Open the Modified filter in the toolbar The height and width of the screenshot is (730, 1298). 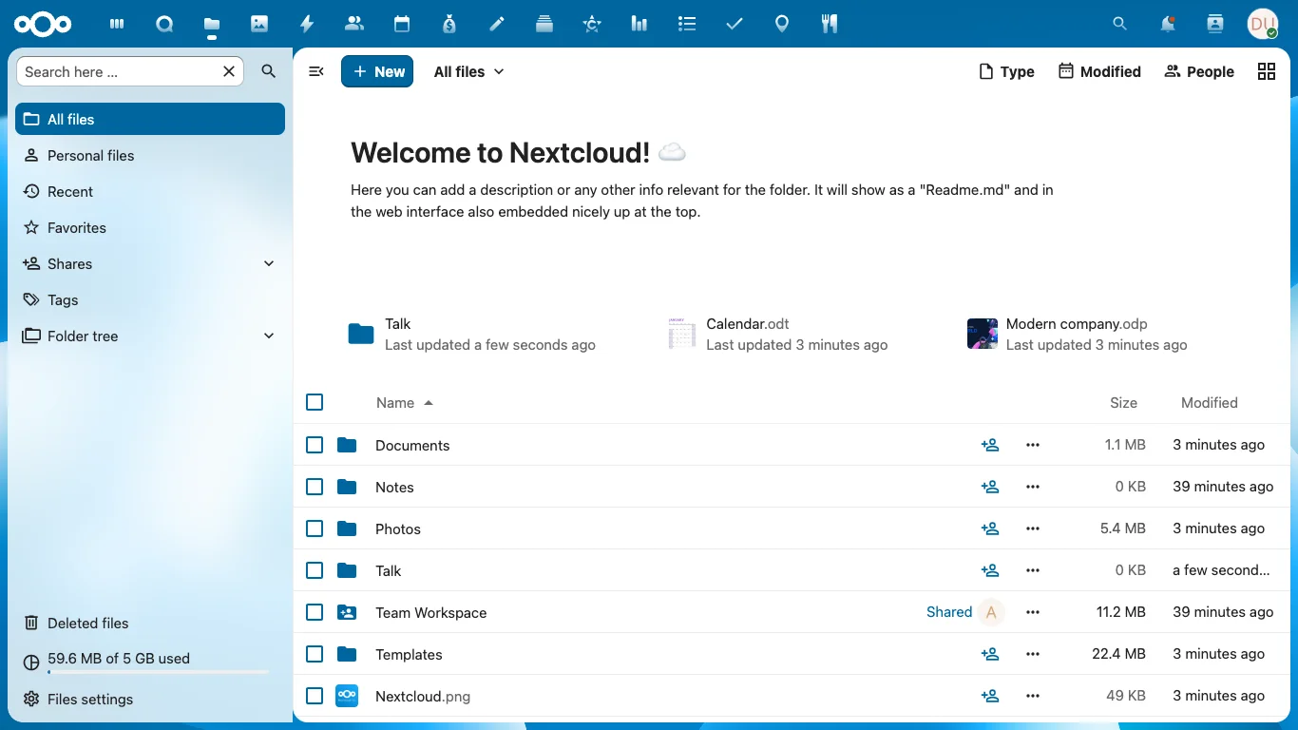coord(1099,71)
